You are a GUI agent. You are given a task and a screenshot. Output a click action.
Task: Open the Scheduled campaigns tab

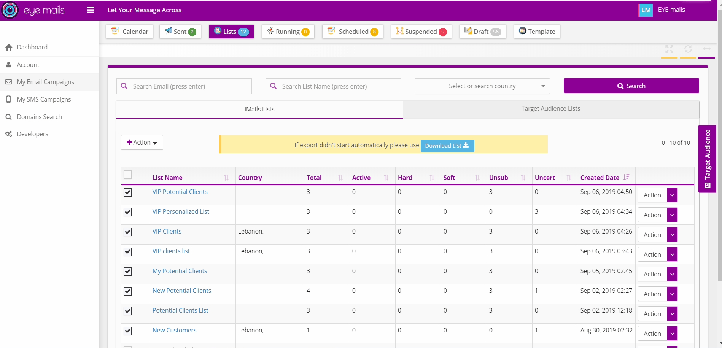click(x=353, y=32)
